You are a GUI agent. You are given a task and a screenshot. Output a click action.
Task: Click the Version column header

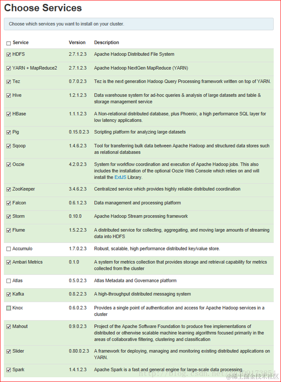tap(77, 43)
